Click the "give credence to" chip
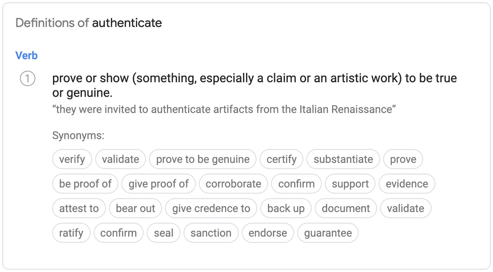Screen dimensions: 493x272 (x=211, y=208)
